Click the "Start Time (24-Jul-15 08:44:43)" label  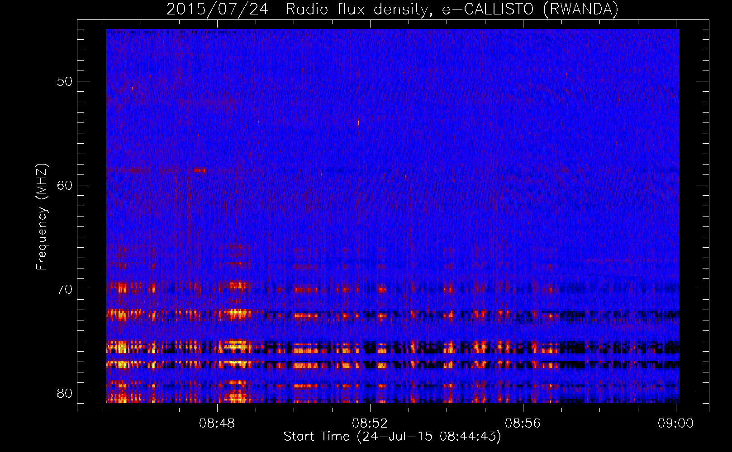392,437
